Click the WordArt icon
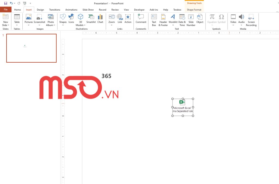 [x=173, y=17]
